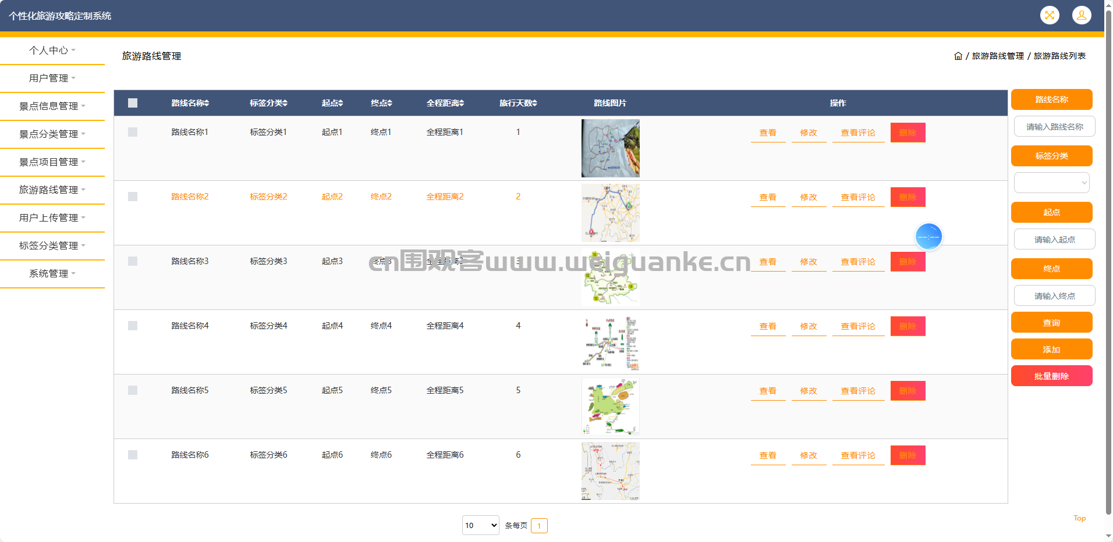Click the home icon in breadcrumb

point(958,56)
